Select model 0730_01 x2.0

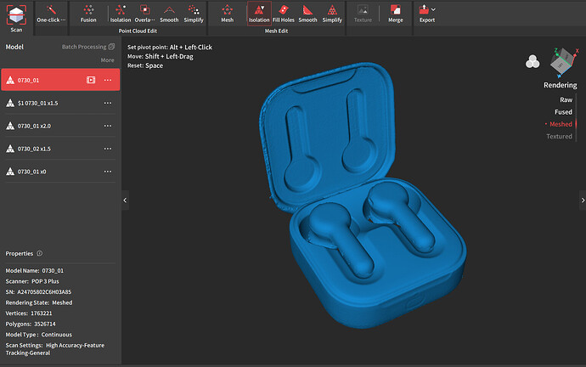click(x=60, y=126)
